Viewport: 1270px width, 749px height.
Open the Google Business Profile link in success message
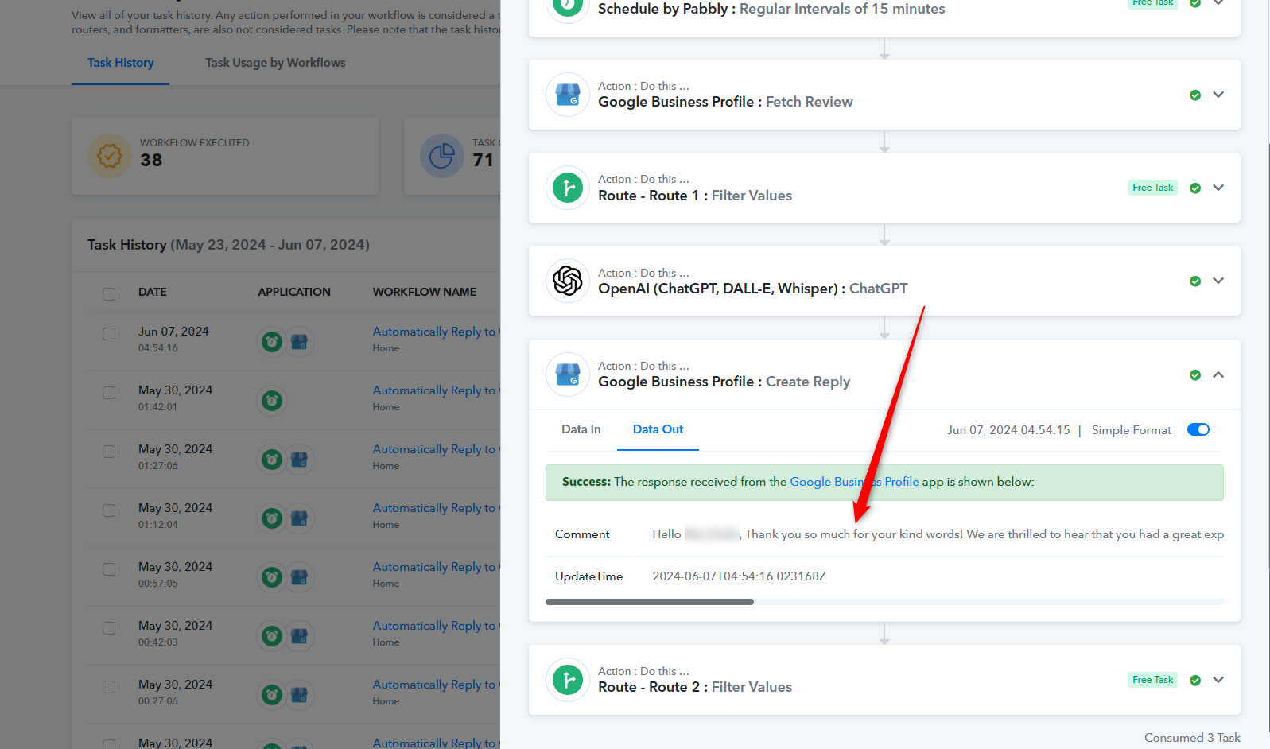click(854, 482)
